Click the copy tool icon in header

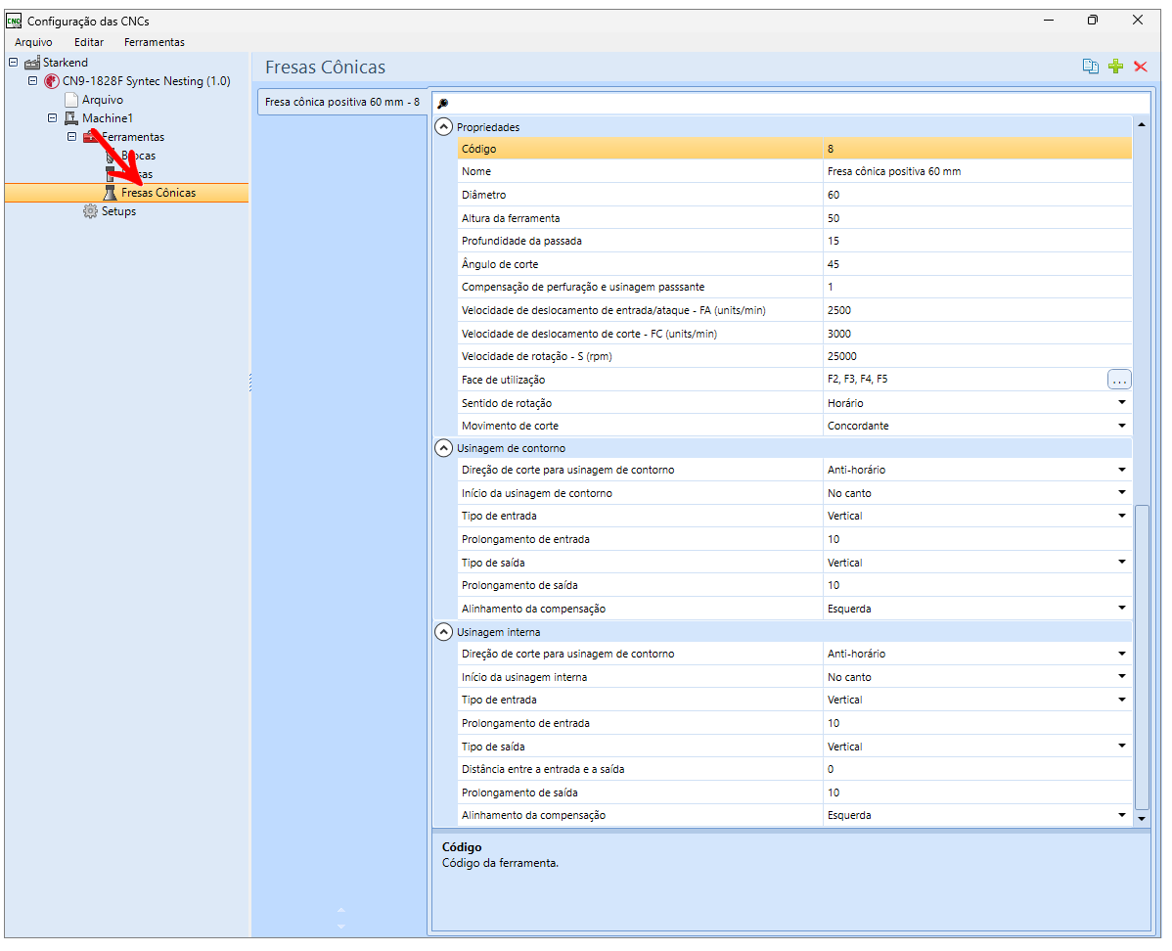(x=1090, y=67)
